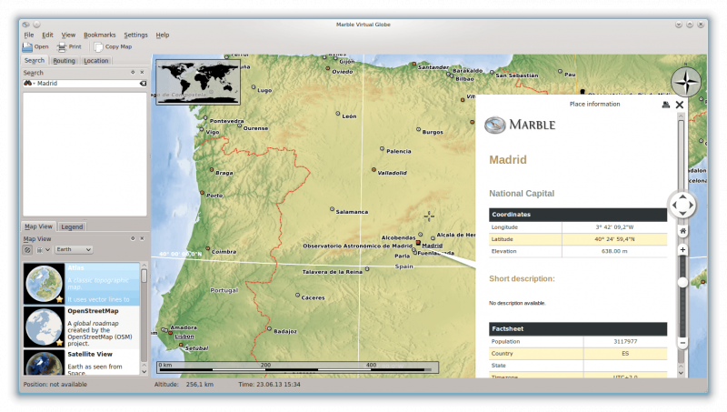Click the window menu icon in title bar
This screenshot has width=727, height=412.
pos(26,25)
